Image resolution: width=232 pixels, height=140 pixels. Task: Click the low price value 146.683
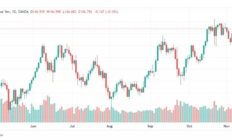pyautogui.click(x=70, y=12)
